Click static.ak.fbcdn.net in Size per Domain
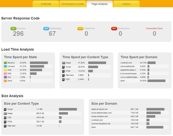 pos(99,109)
